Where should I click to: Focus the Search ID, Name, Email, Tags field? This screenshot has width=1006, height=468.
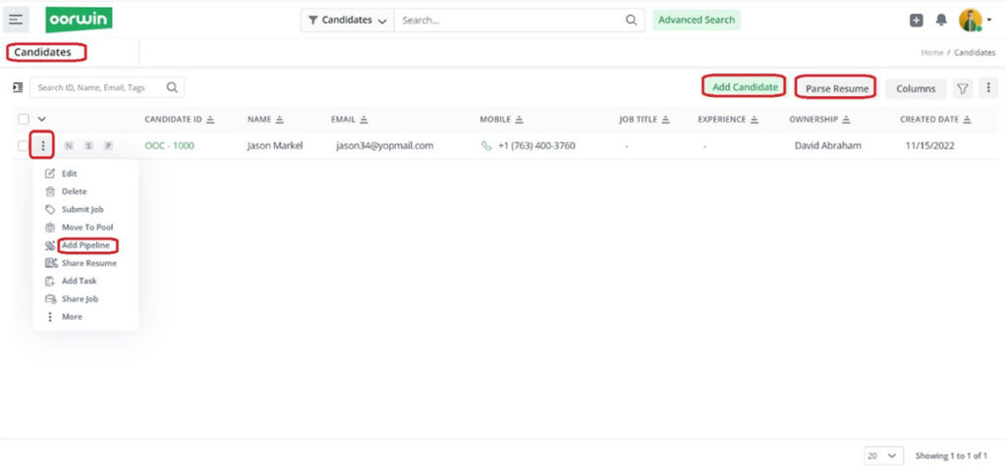(97, 87)
